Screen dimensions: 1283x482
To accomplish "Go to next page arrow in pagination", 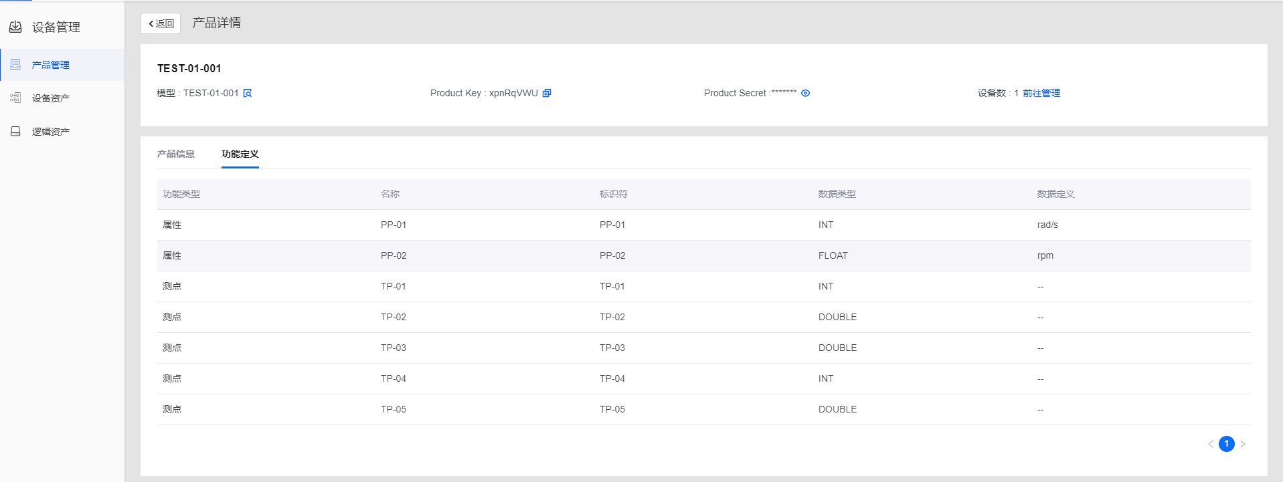I will coord(1243,444).
